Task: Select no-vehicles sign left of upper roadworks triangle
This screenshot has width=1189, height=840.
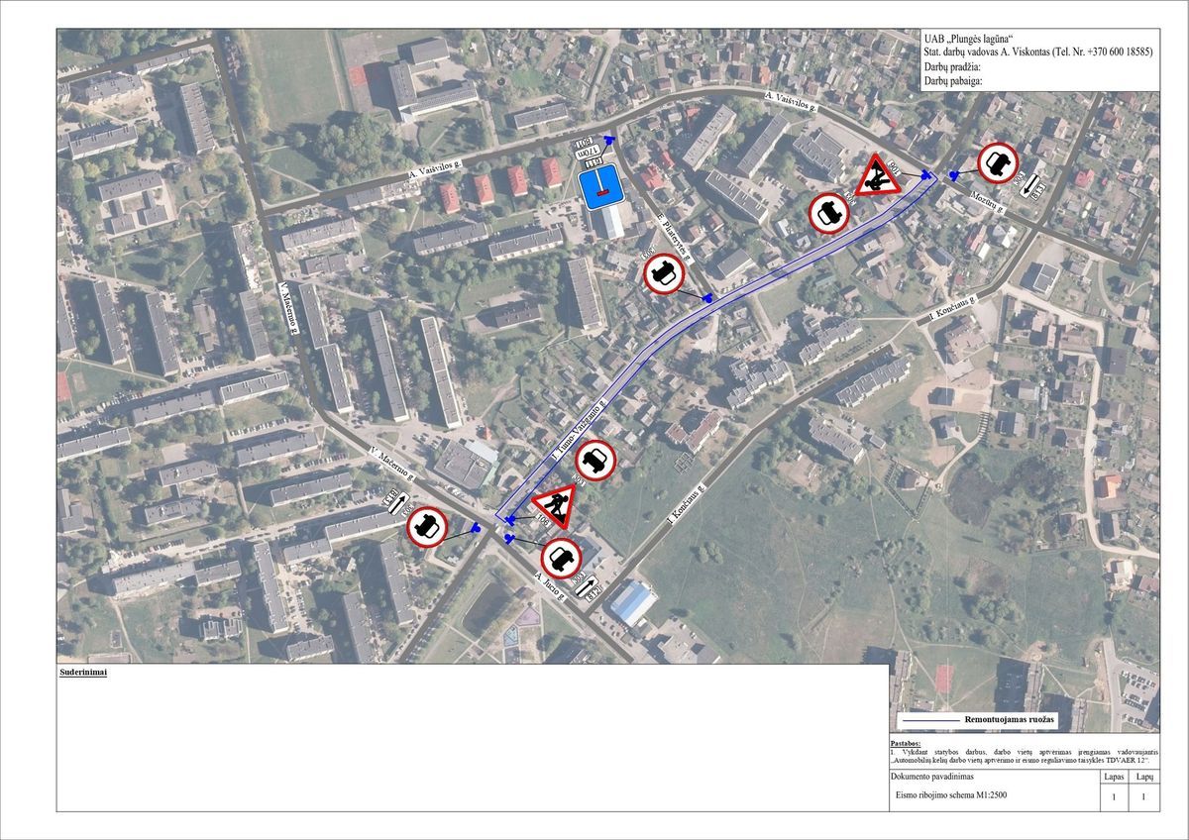Action: tap(828, 212)
